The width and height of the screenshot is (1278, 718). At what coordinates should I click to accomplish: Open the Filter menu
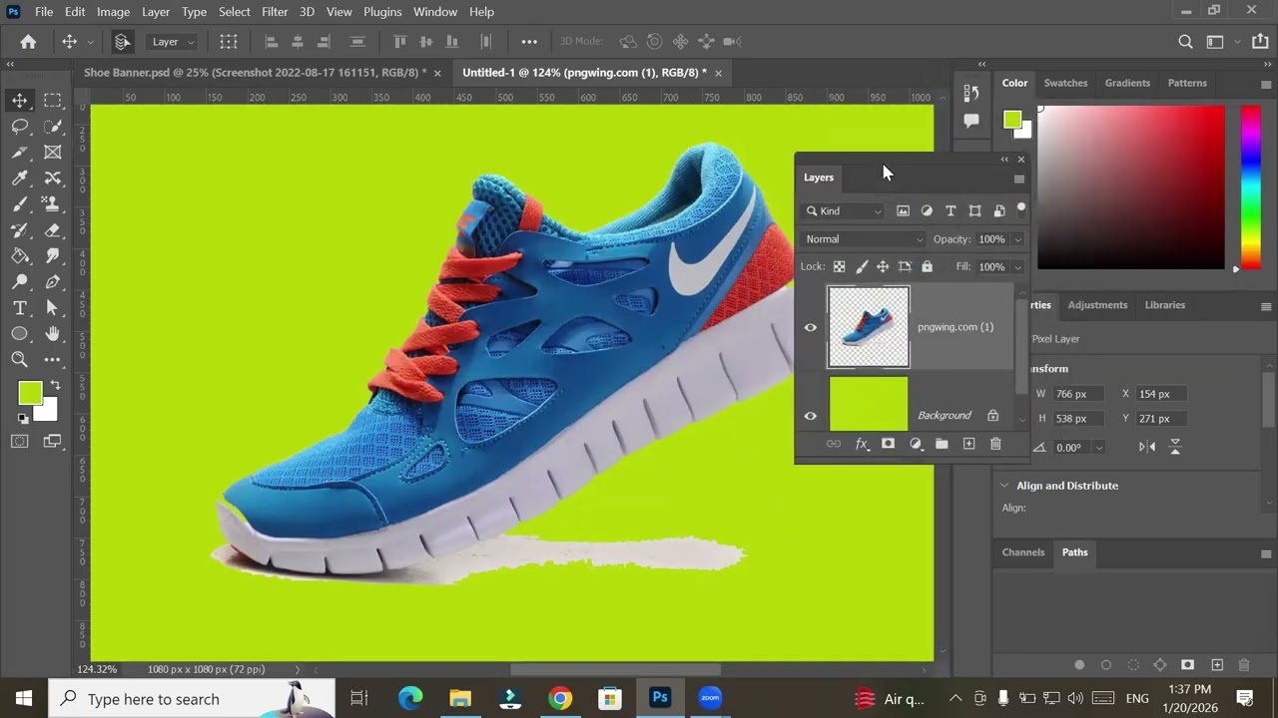275,11
